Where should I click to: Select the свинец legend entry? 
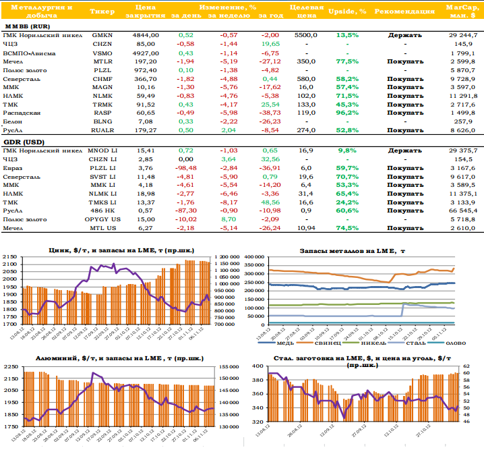[x=319, y=343]
